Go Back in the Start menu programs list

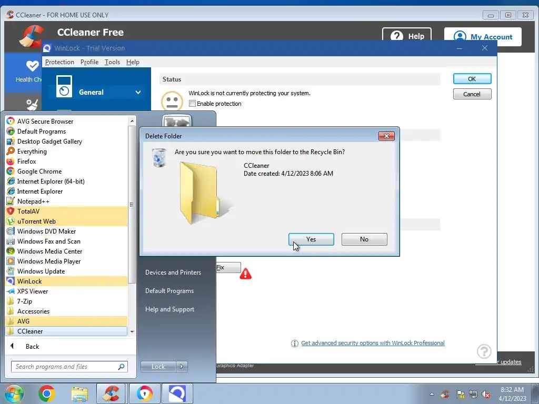[32, 346]
